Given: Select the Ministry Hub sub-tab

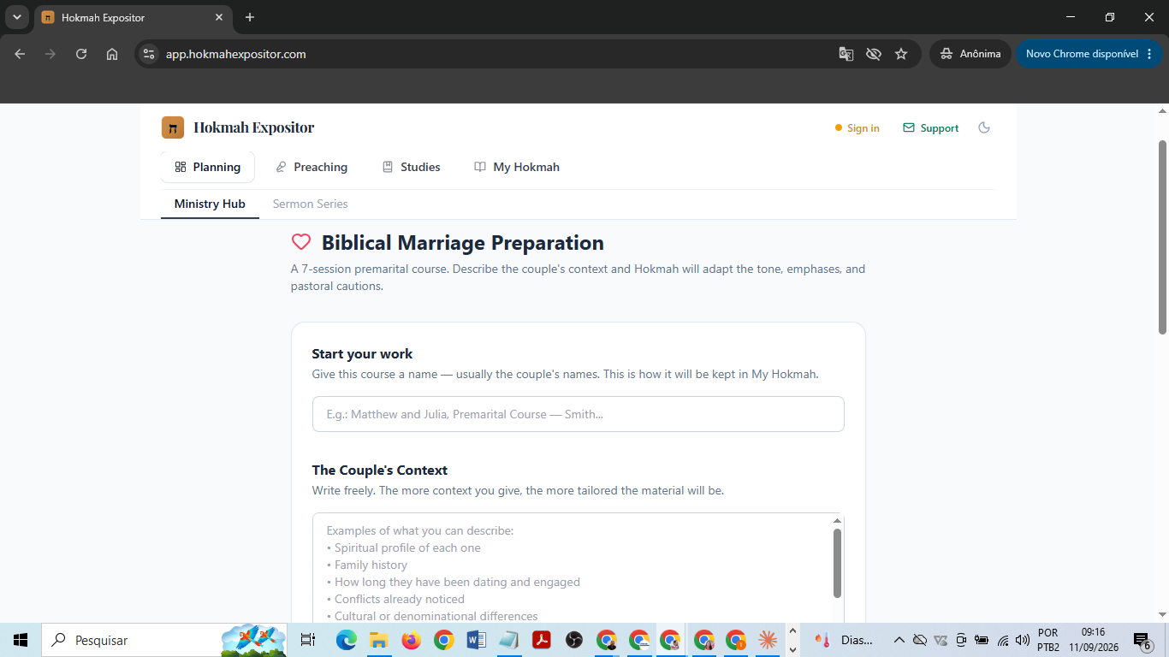Looking at the screenshot, I should tap(210, 204).
